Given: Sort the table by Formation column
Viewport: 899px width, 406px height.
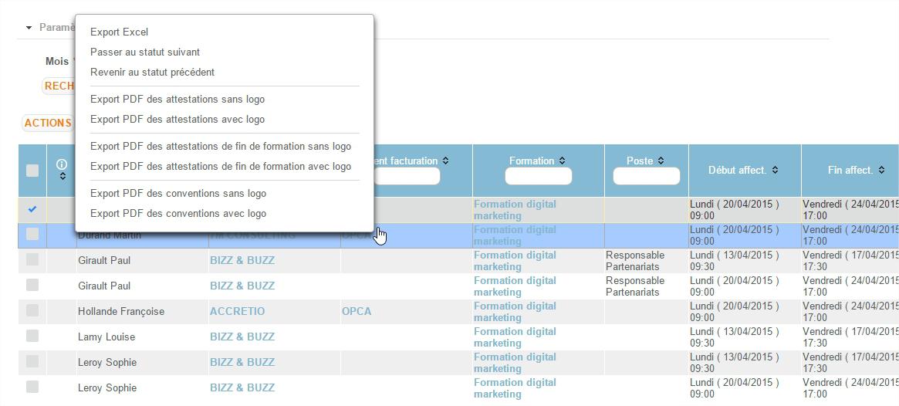Looking at the screenshot, I should (562, 161).
